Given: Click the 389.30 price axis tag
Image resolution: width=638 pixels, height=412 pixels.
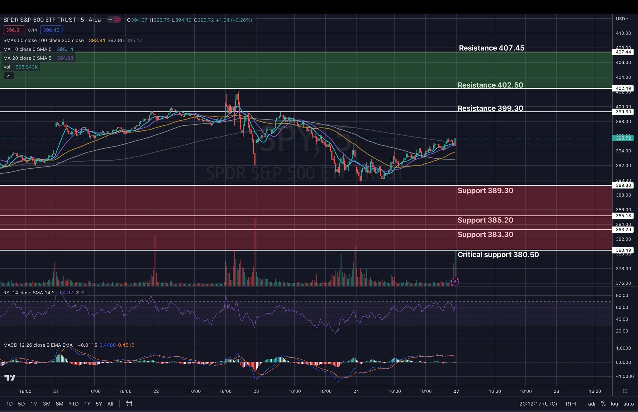Looking at the screenshot, I should (623, 185).
